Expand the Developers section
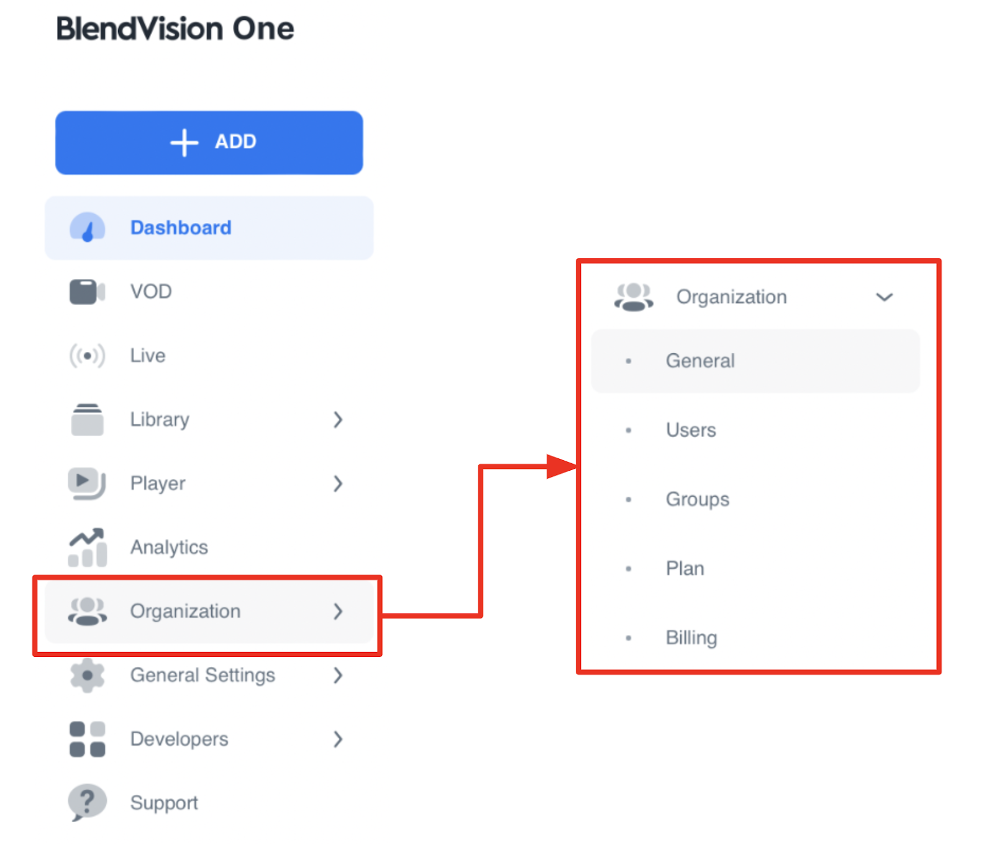Screen dimensions: 994x847 (x=338, y=740)
